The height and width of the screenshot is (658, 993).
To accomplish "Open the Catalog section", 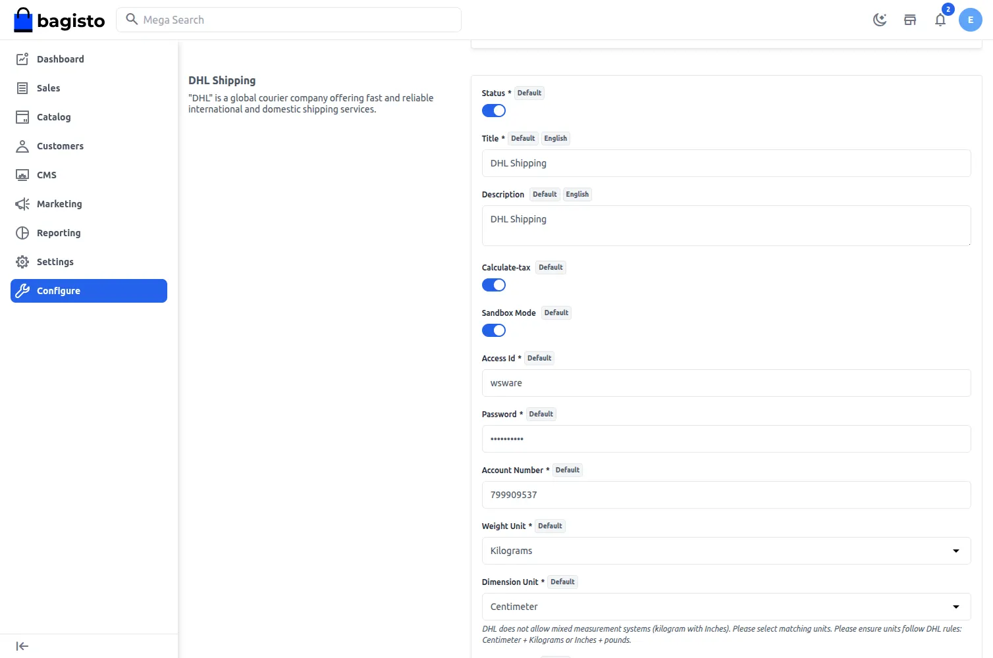I will click(54, 116).
